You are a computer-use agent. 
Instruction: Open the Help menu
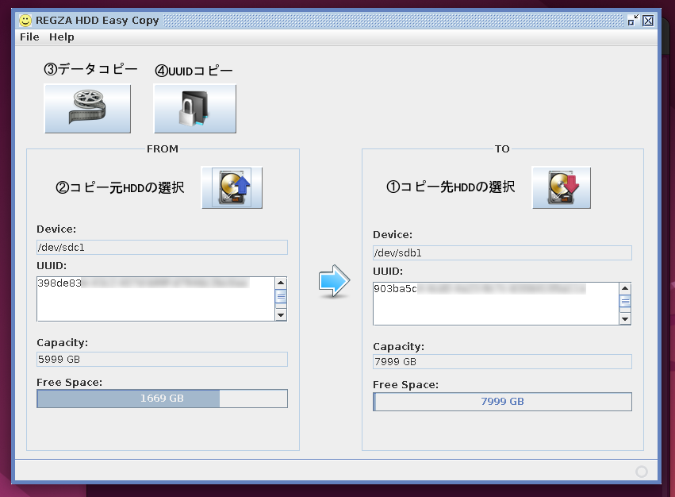pyautogui.click(x=61, y=37)
